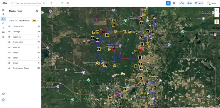Expand the Active-M33 Fiber Network dropdown chevron
220x108 pixels.
pos(38,21)
